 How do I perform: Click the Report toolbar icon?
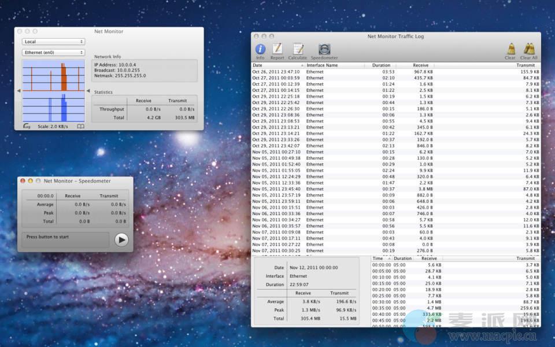(x=277, y=50)
